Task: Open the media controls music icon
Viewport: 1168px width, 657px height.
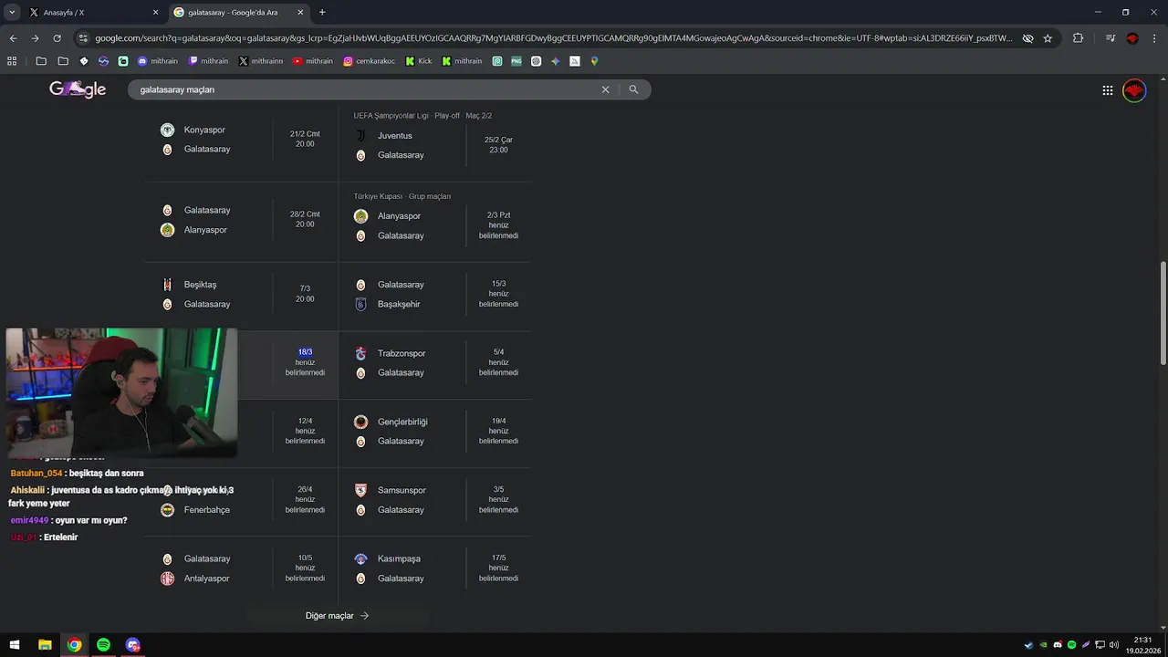Action: point(1111,38)
